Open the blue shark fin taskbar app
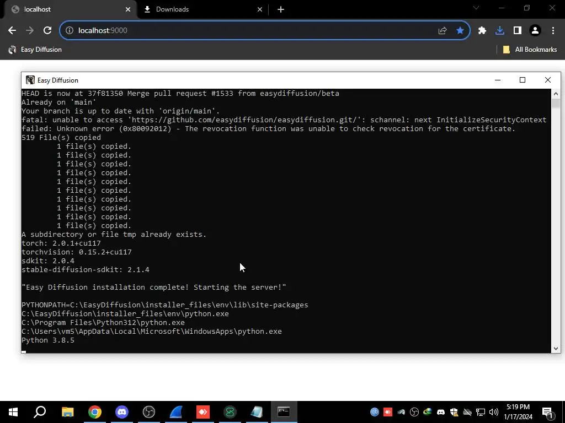Screen dimensions: 565x423 tap(176, 412)
